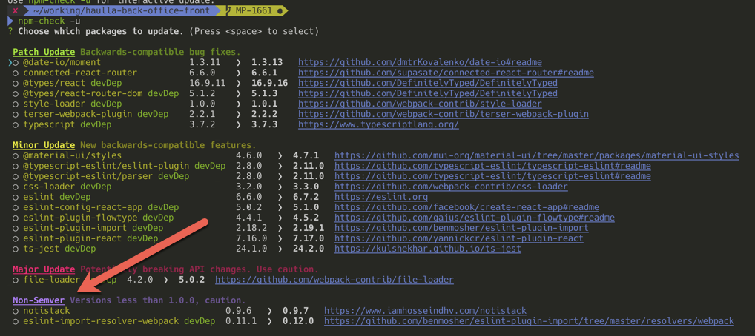Open DefinitelyTyped link for @types/react
Screen dimensions: 755x336
click(x=428, y=83)
